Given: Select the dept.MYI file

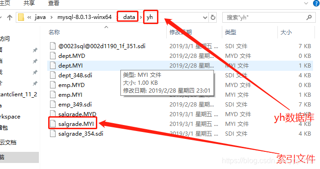Looking at the screenshot, I should (x=70, y=66).
